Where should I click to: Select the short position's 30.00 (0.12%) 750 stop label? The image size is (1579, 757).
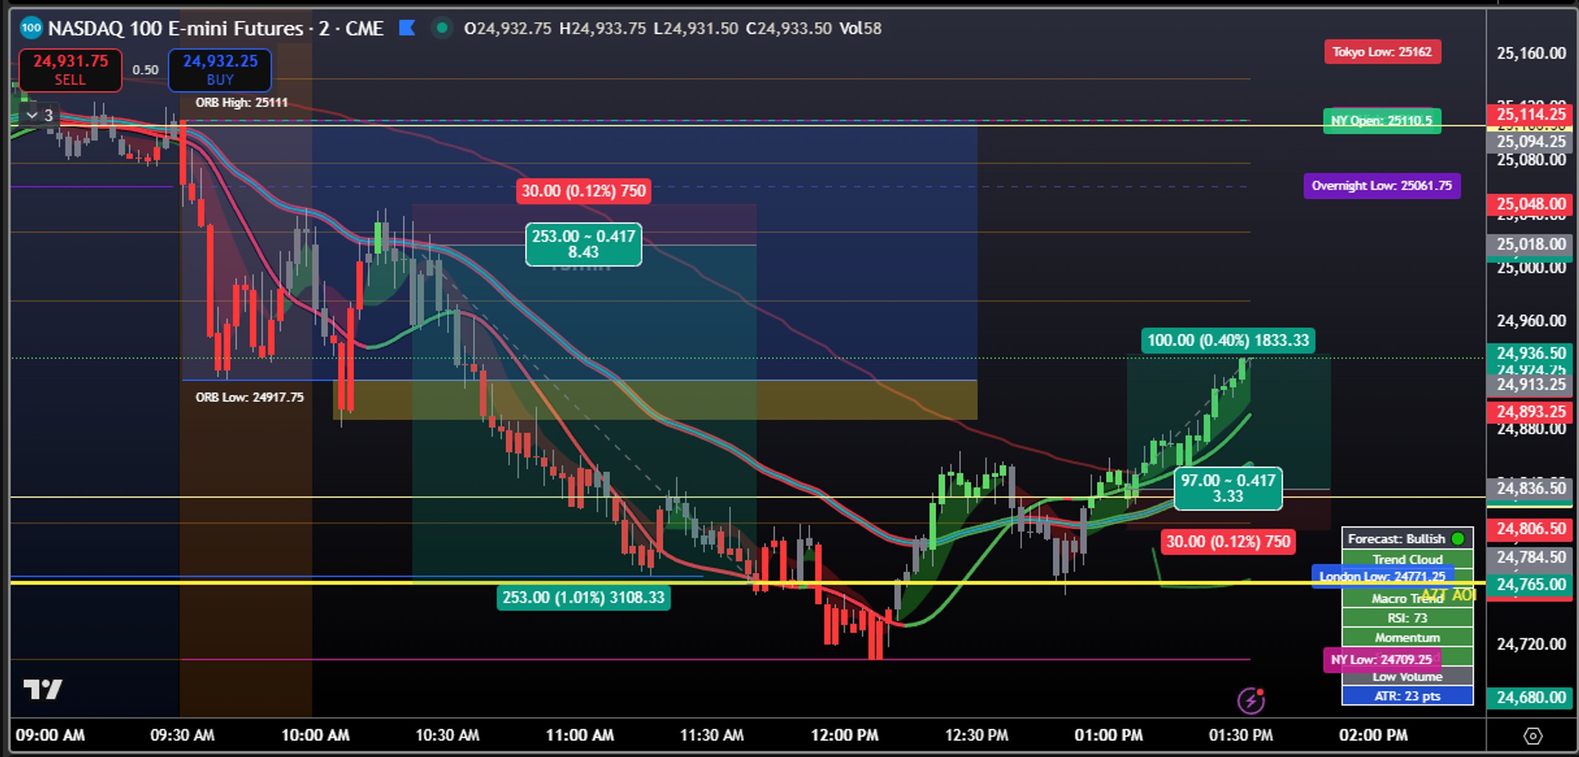583,190
